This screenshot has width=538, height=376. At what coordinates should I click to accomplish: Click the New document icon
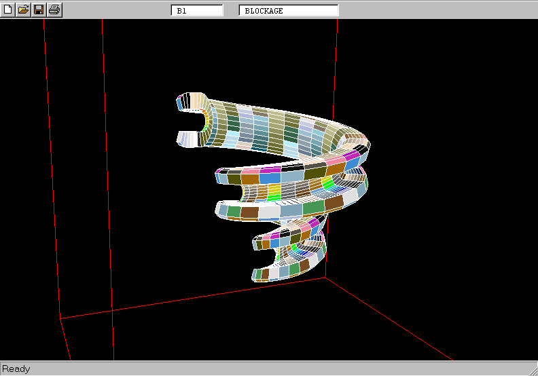[8, 10]
